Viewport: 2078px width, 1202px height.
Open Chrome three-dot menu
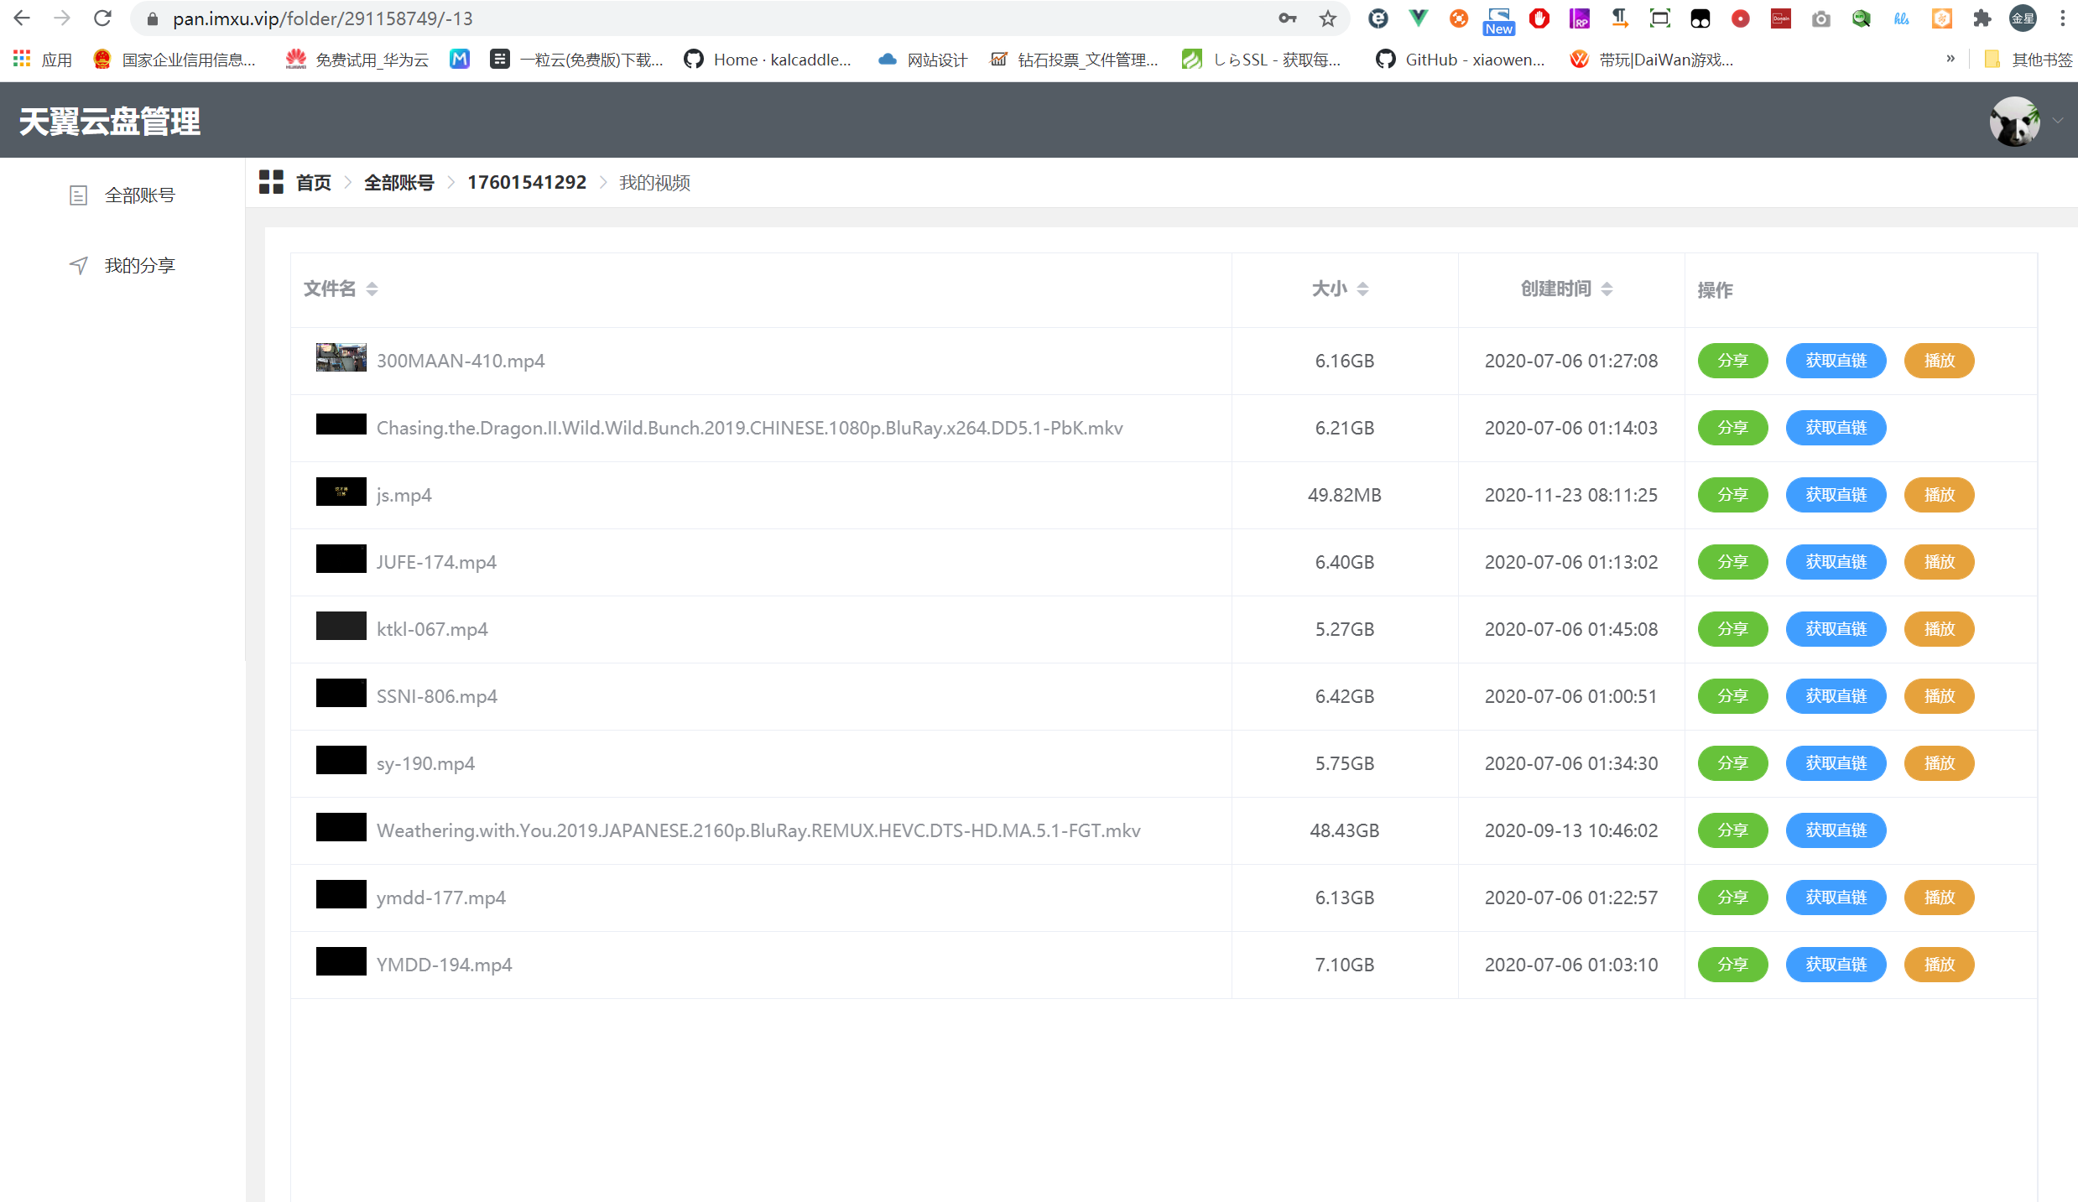(2063, 18)
